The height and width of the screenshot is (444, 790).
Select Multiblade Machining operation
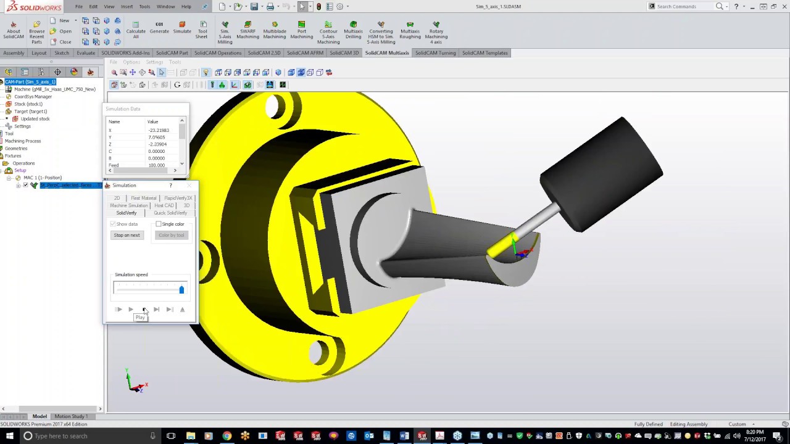[275, 31]
